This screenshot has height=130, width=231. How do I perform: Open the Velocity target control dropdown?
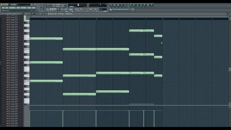click(x=69, y=14)
